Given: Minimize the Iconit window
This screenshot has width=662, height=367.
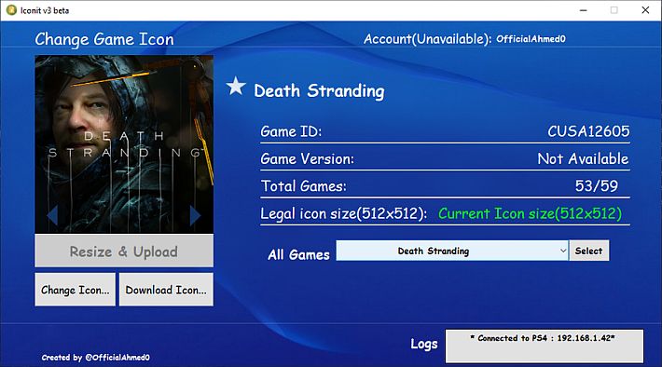Looking at the screenshot, I should [584, 10].
